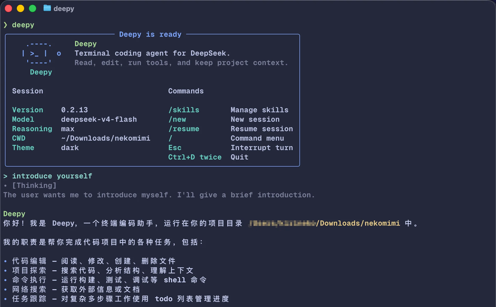Click the /resume command entry
Image resolution: width=496 pixels, height=307 pixels.
pos(184,129)
